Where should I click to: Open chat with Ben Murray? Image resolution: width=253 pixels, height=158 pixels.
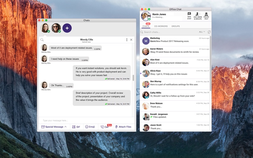[x=175, y=84]
